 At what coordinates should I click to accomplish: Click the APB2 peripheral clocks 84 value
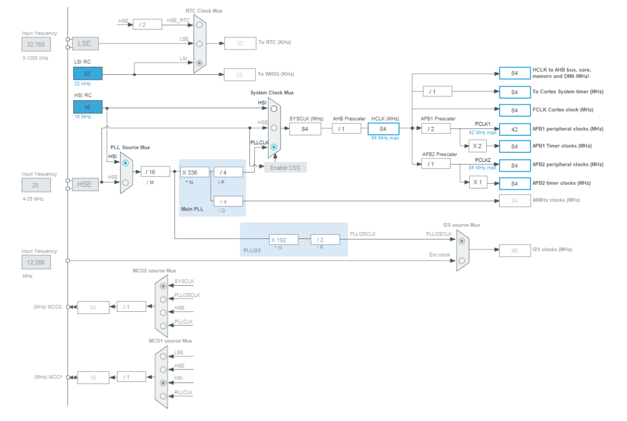[515, 165]
